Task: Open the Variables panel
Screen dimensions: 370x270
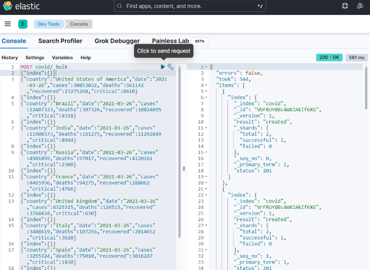Action: coord(62,58)
